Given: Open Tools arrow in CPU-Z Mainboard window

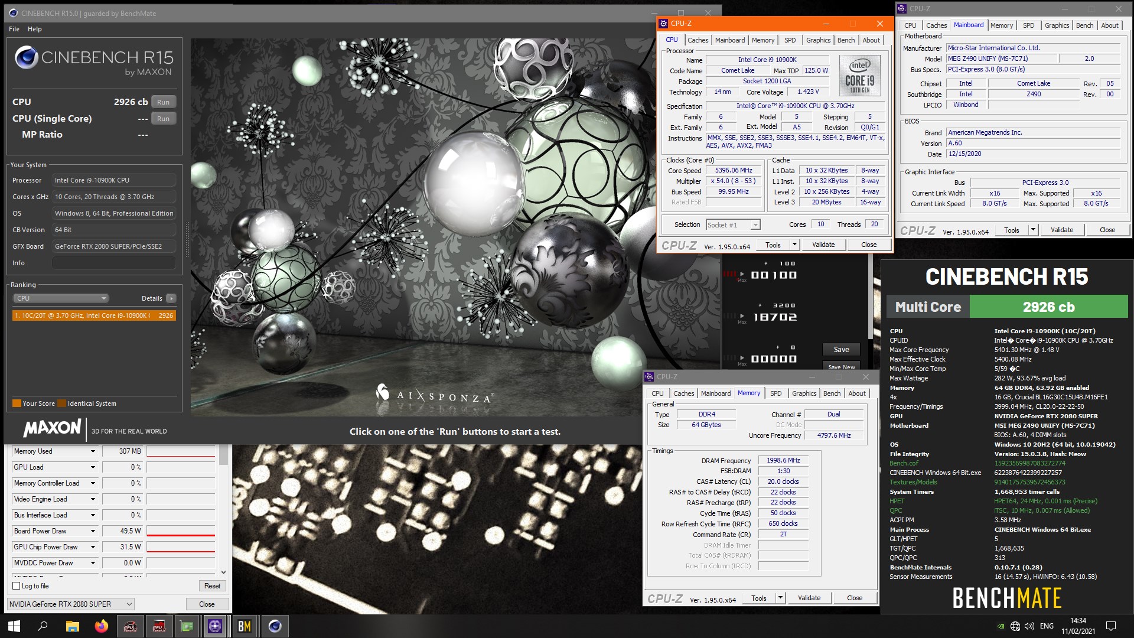Looking at the screenshot, I should (x=1032, y=230).
